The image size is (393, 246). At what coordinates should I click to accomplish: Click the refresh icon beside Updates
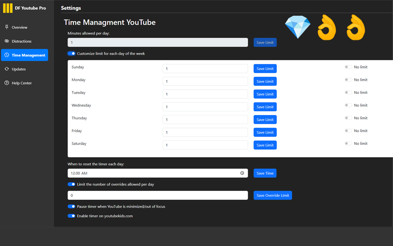(x=7, y=69)
